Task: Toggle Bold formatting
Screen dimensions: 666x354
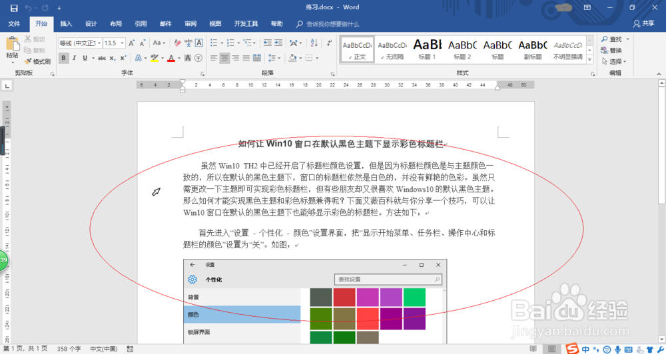Action: click(64, 58)
